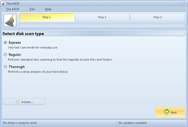The height and width of the screenshot is (127, 188).
Task: Click the progress bar under the steps
Action: pos(102,25)
